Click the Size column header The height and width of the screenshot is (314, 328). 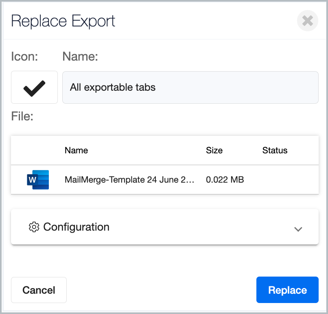tap(214, 150)
